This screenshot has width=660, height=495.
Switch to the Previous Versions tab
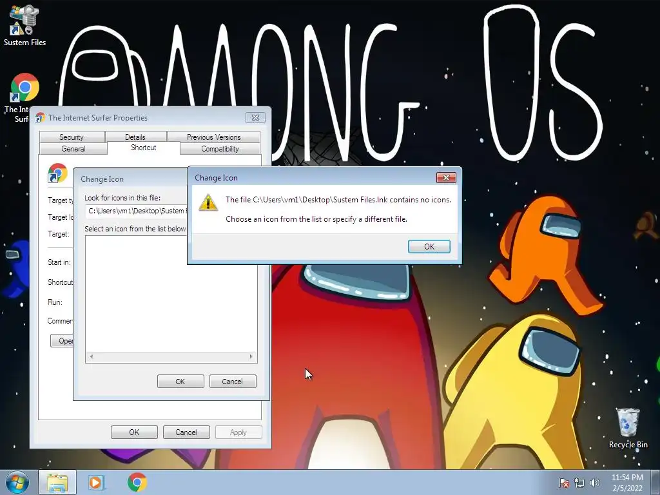pyautogui.click(x=214, y=137)
